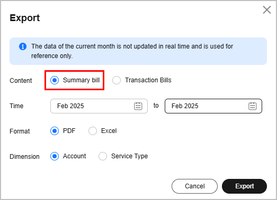Click the Transaction Bills label text

(148, 80)
